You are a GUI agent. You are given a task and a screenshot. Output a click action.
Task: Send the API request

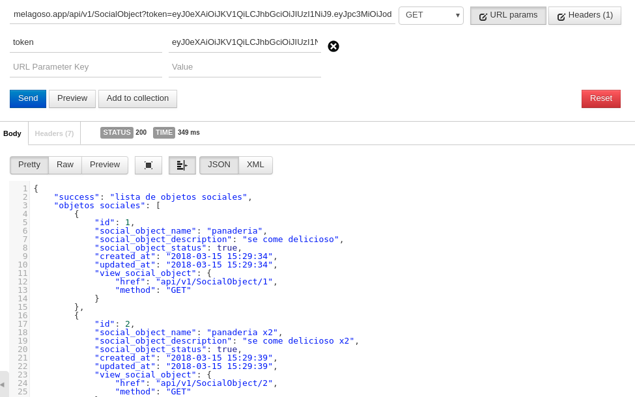coord(27,98)
